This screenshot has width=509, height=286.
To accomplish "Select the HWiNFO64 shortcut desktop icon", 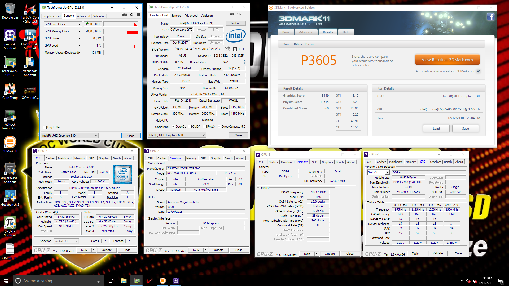I will tap(30, 39).
